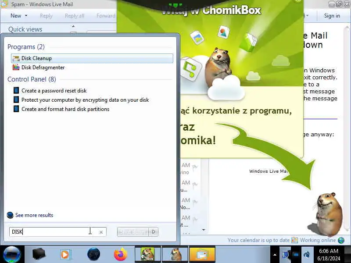Image resolution: width=351 pixels, height=263 pixels.
Task: Click the Shut down button
Action: click(x=133, y=232)
